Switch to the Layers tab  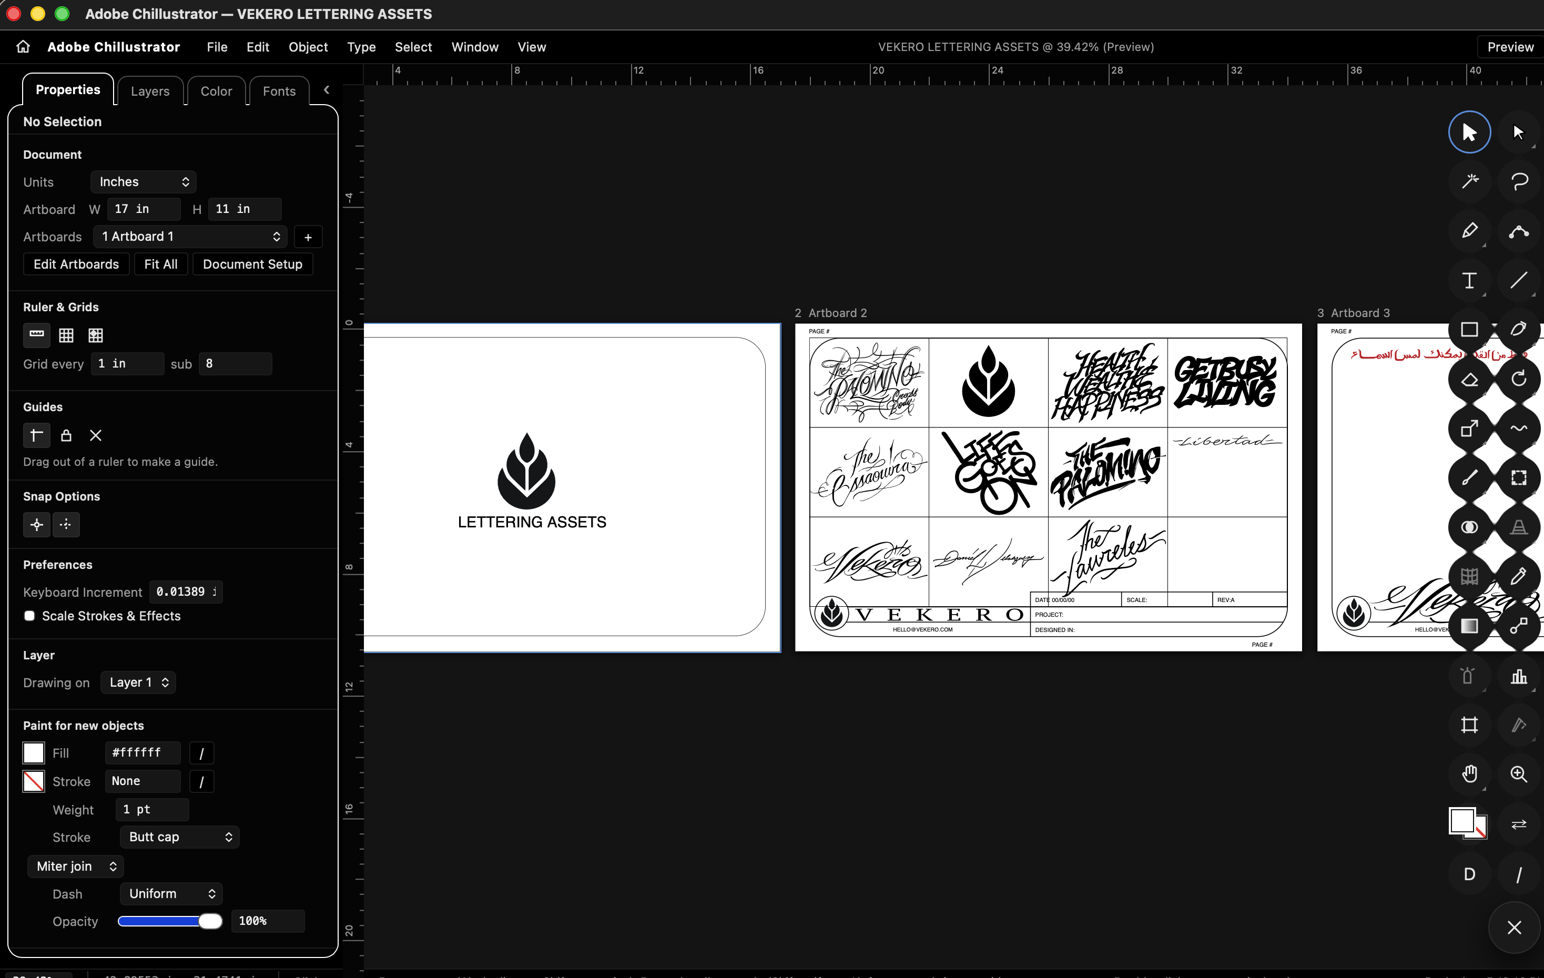[150, 91]
